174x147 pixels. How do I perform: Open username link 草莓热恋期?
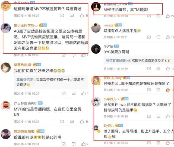pos(23,65)
